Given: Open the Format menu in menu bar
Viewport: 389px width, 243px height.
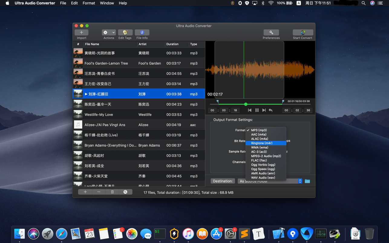Looking at the screenshot, I should [x=89, y=3].
